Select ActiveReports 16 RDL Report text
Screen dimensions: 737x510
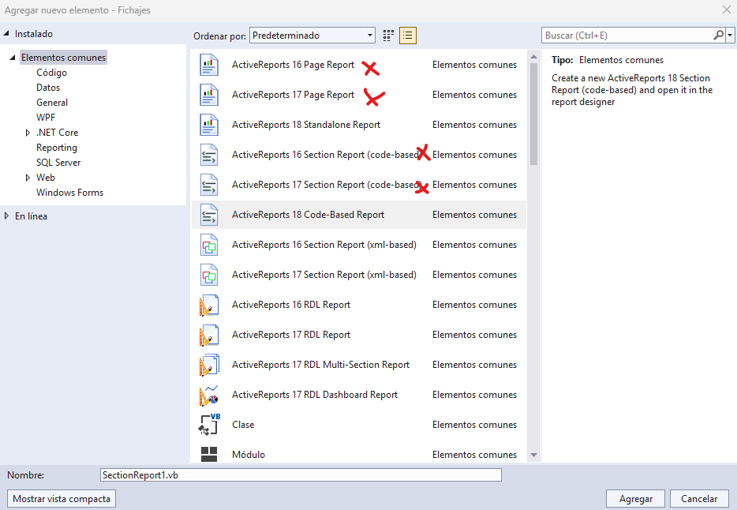291,305
